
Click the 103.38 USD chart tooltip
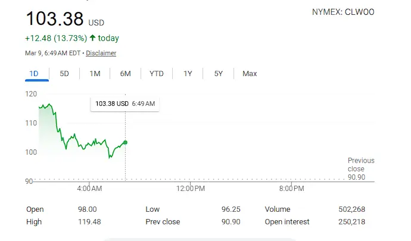coord(125,104)
